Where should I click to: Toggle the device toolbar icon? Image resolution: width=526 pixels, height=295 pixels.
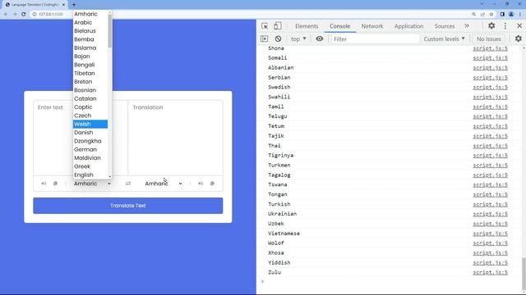[x=278, y=26]
